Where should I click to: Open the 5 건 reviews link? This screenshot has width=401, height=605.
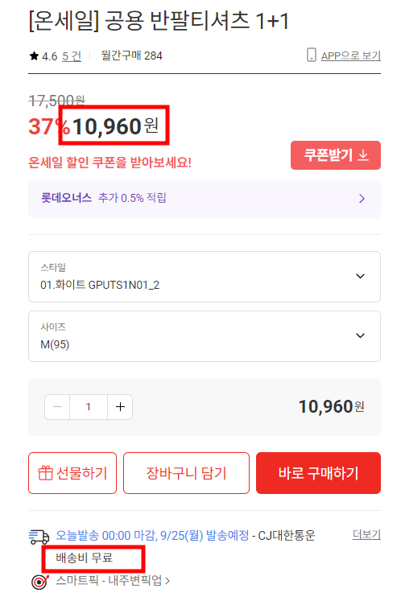click(72, 56)
